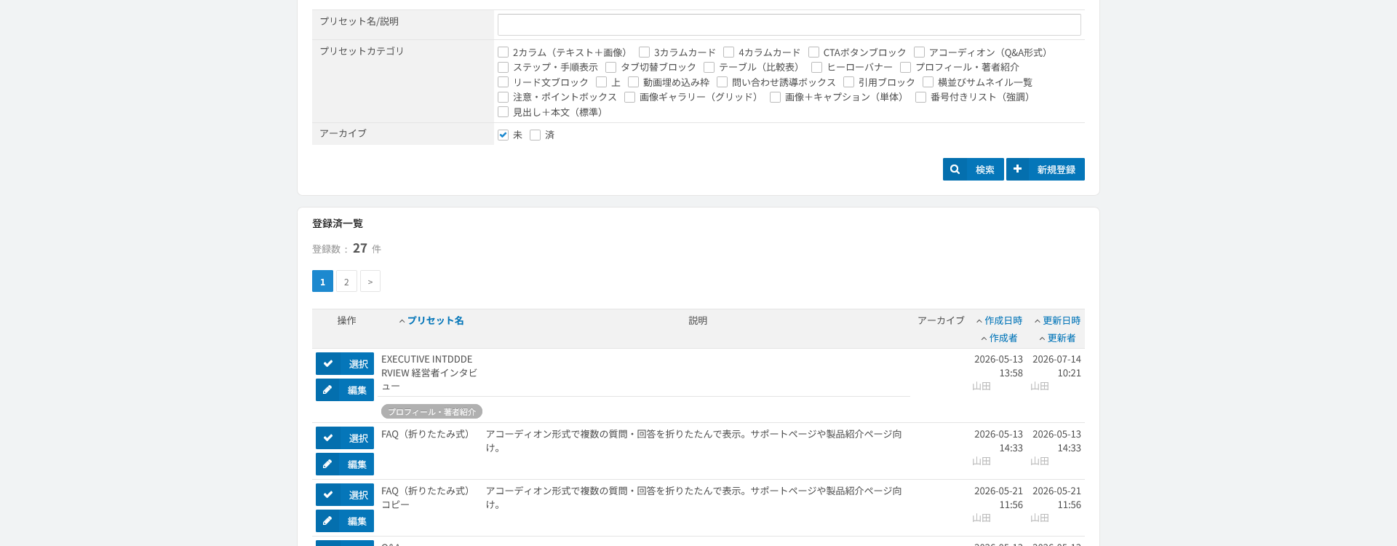
Task: Click the プロフィール・著者紹介 gray tag
Action: 431,411
